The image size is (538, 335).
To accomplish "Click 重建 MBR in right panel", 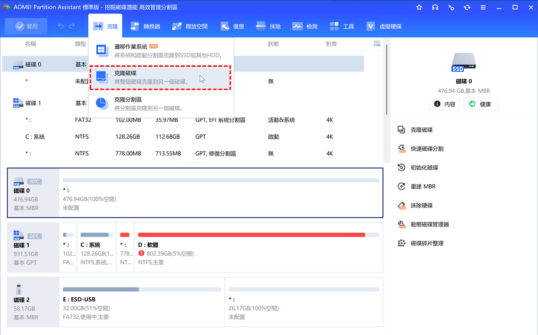I will [423, 186].
